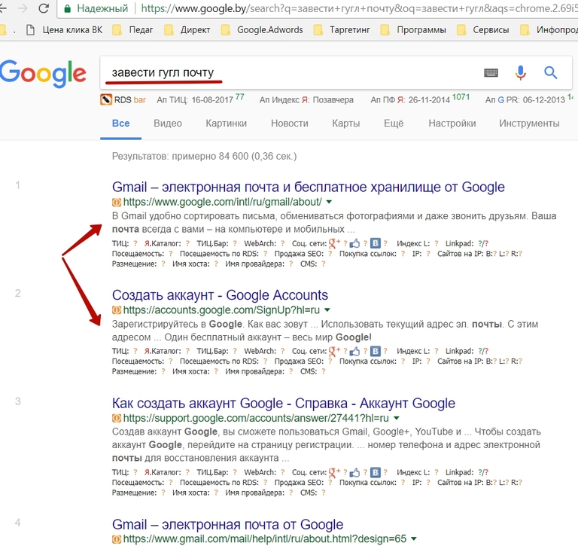578x549 pixels.
Task: Click the blue magnifying glass search icon
Action: coord(550,73)
